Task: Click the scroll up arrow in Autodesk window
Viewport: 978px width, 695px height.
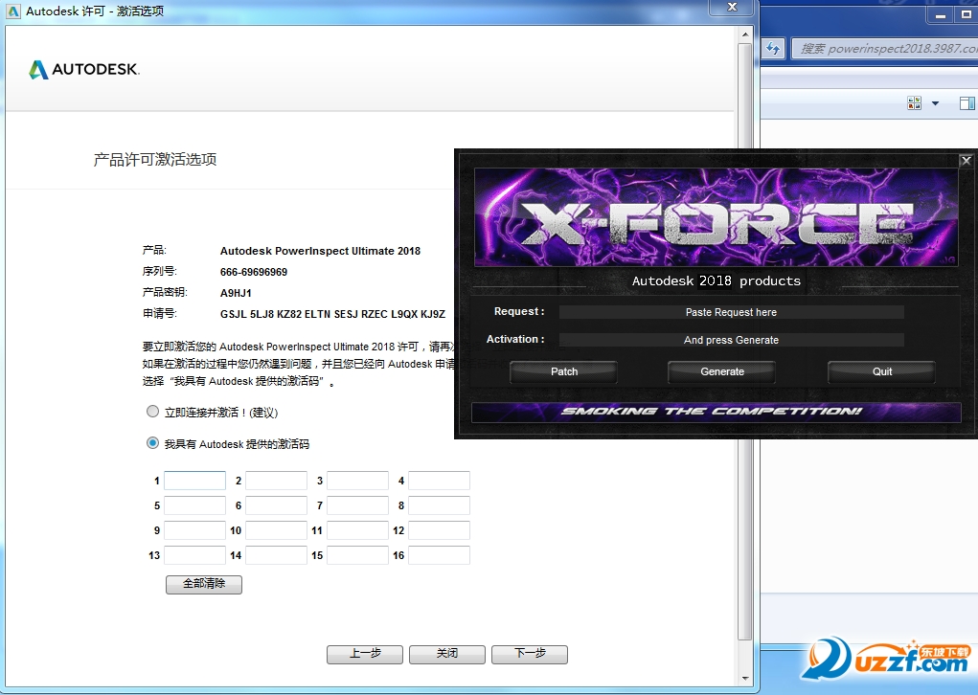Action: click(x=744, y=34)
